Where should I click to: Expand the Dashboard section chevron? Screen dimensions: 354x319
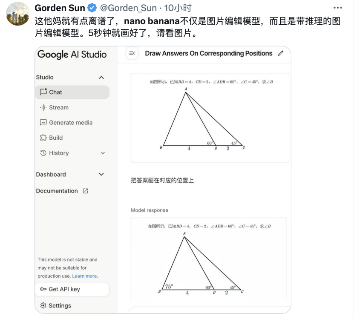pos(101,174)
